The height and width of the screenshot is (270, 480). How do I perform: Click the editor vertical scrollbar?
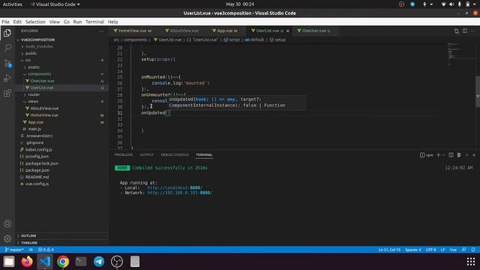[478, 91]
